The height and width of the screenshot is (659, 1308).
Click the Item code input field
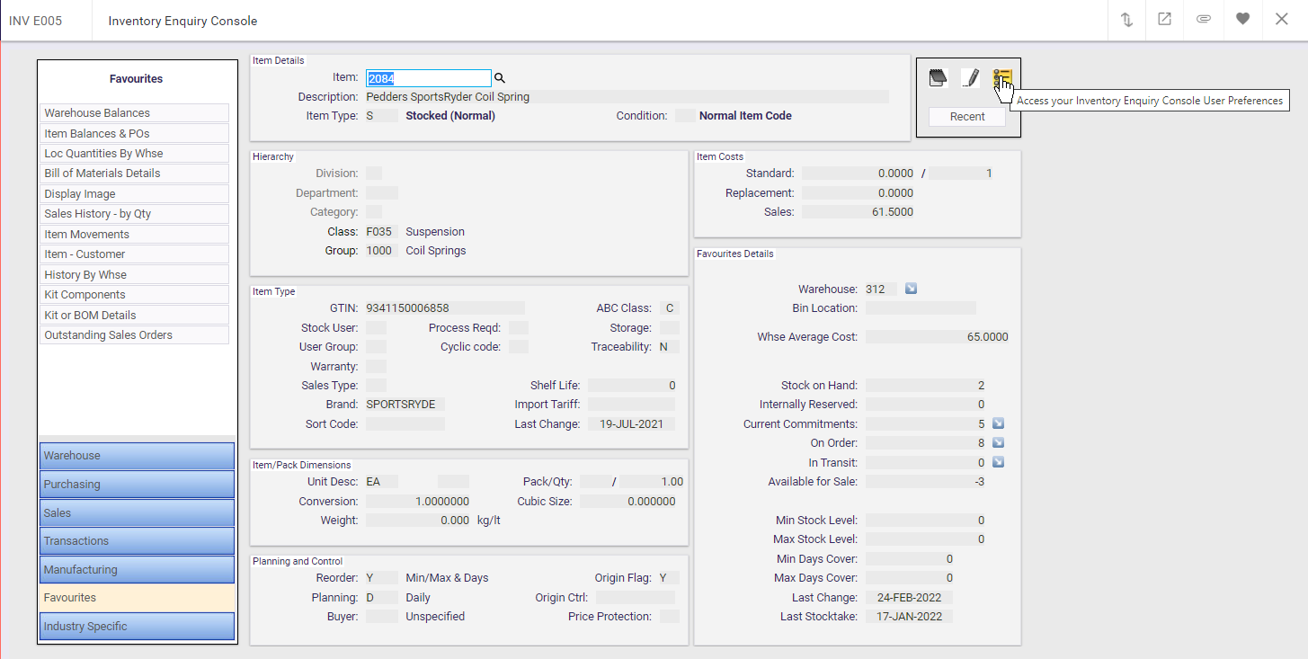point(428,78)
